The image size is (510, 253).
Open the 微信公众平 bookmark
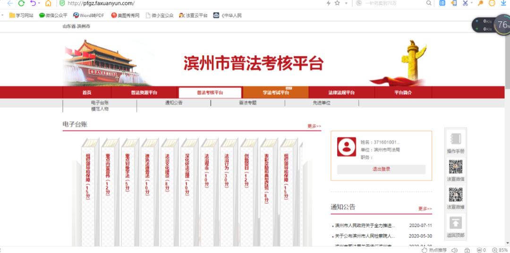pyautogui.click(x=53, y=15)
